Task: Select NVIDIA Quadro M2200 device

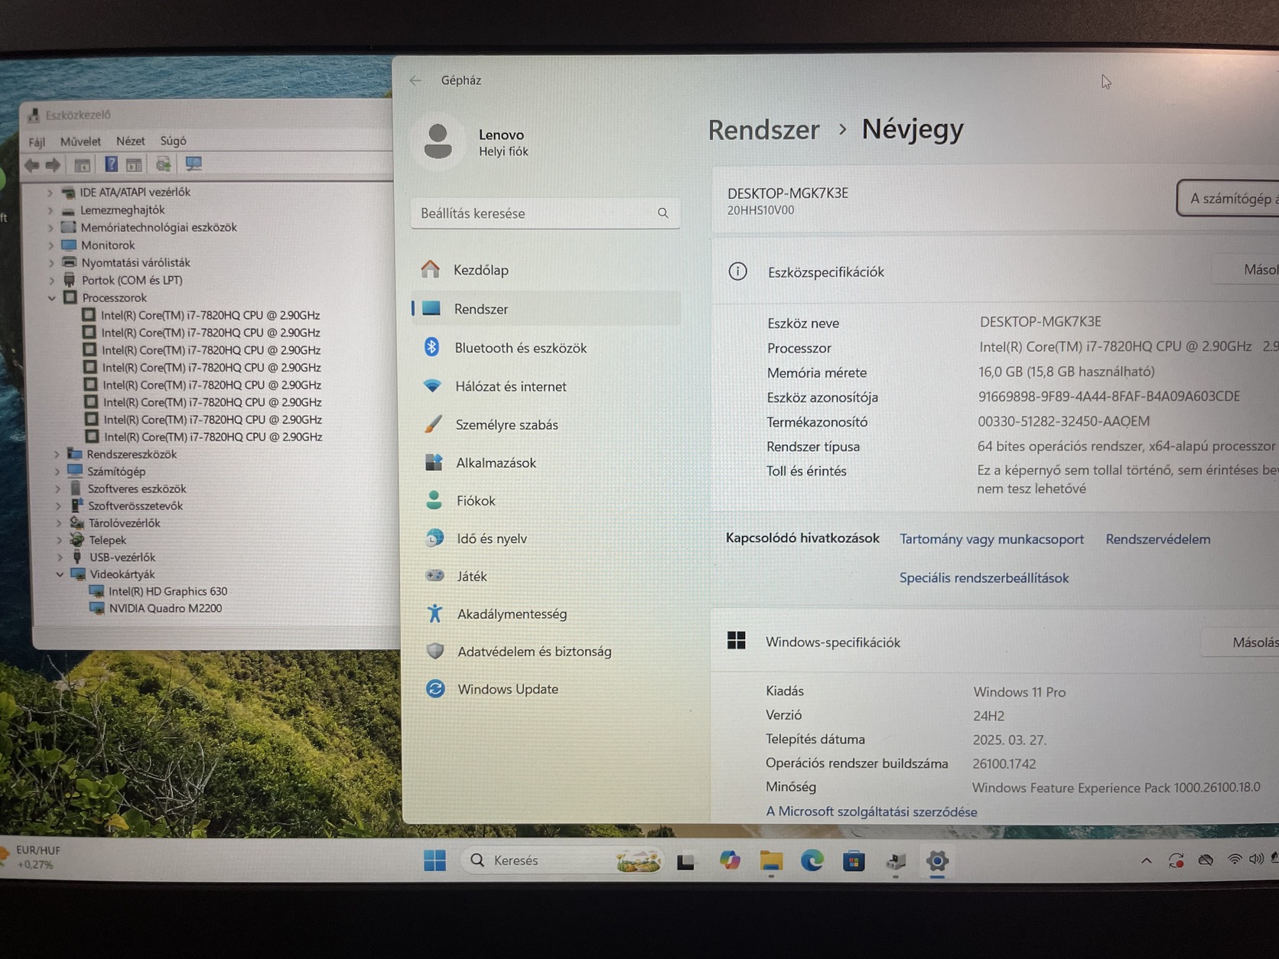Action: [x=165, y=609]
